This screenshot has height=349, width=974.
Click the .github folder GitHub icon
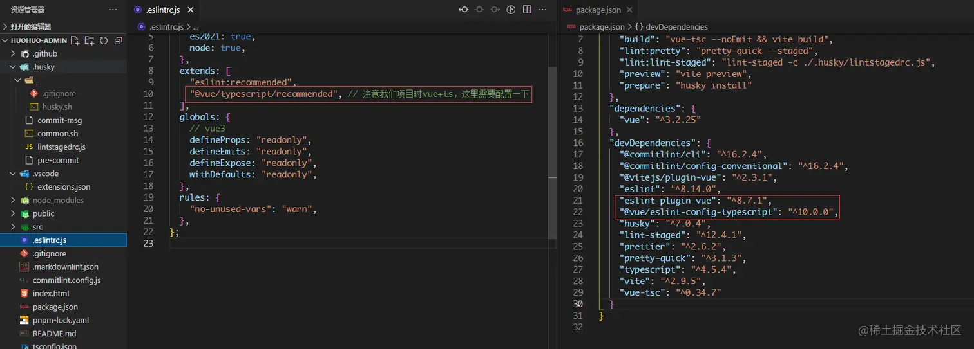click(x=24, y=53)
